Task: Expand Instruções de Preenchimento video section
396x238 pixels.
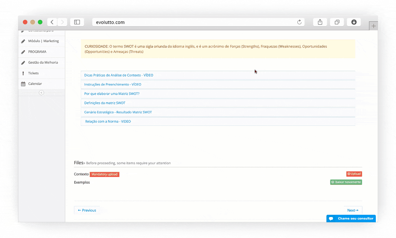Action: coord(112,85)
